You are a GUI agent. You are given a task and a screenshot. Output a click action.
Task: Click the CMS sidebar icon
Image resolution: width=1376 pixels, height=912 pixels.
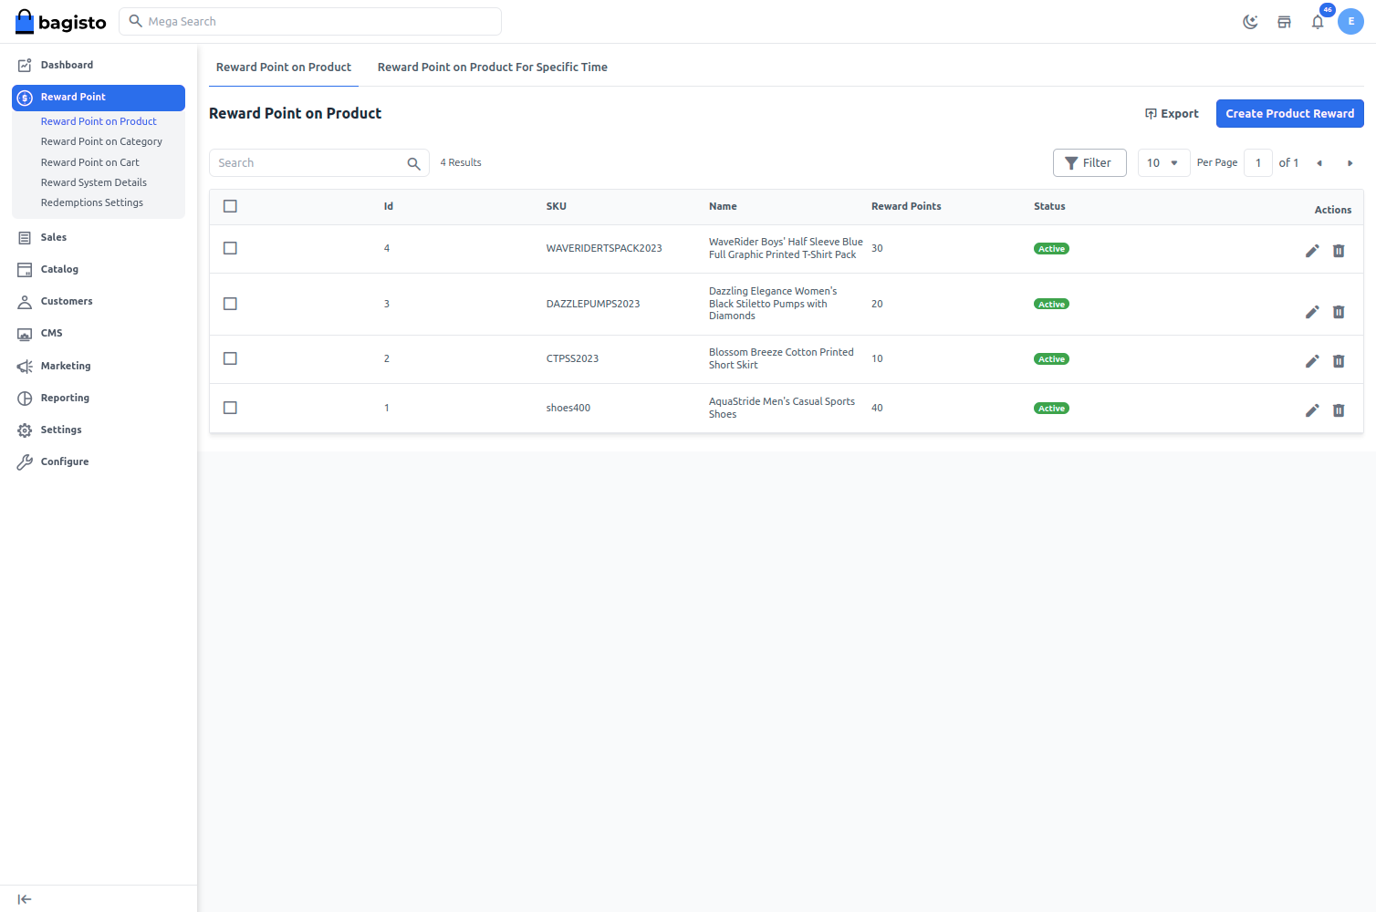tap(25, 334)
